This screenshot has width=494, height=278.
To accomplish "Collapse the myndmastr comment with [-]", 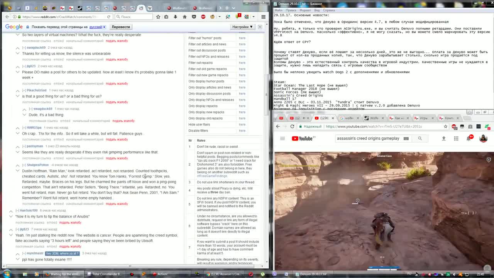I will coord(24,253).
